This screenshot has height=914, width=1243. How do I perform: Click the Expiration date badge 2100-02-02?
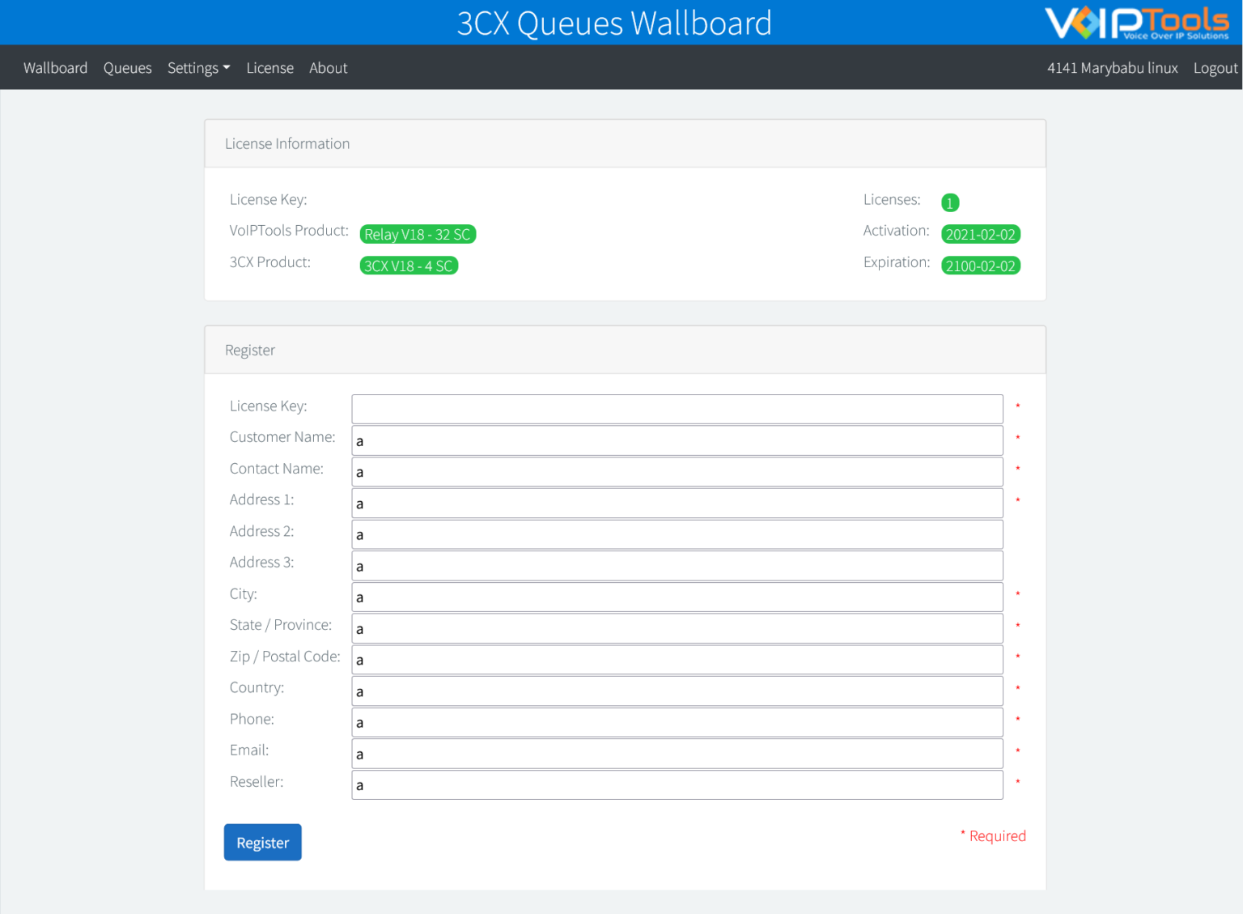(x=980, y=265)
